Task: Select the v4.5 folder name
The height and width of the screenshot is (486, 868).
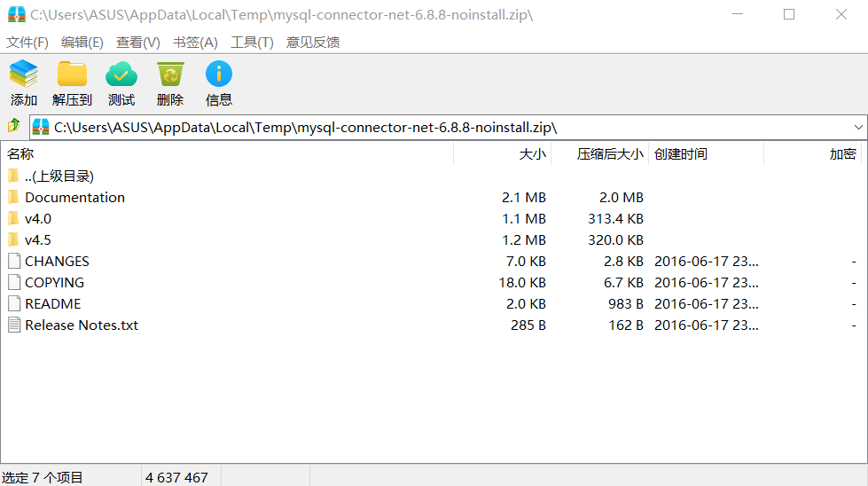Action: click(x=38, y=239)
